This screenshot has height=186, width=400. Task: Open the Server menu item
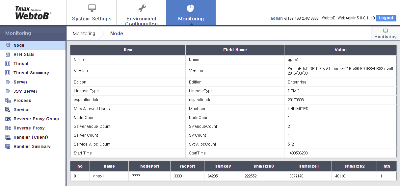point(33,82)
